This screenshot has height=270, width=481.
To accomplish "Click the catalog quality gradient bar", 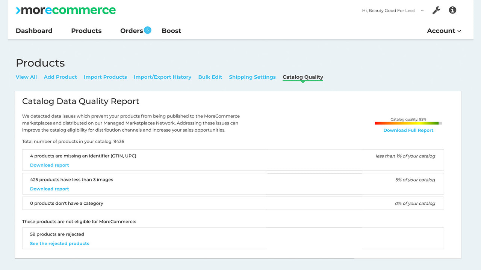I will point(408,123).
